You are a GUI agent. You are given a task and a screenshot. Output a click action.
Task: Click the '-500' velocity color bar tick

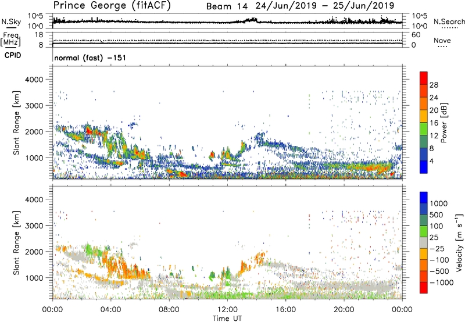439,271
